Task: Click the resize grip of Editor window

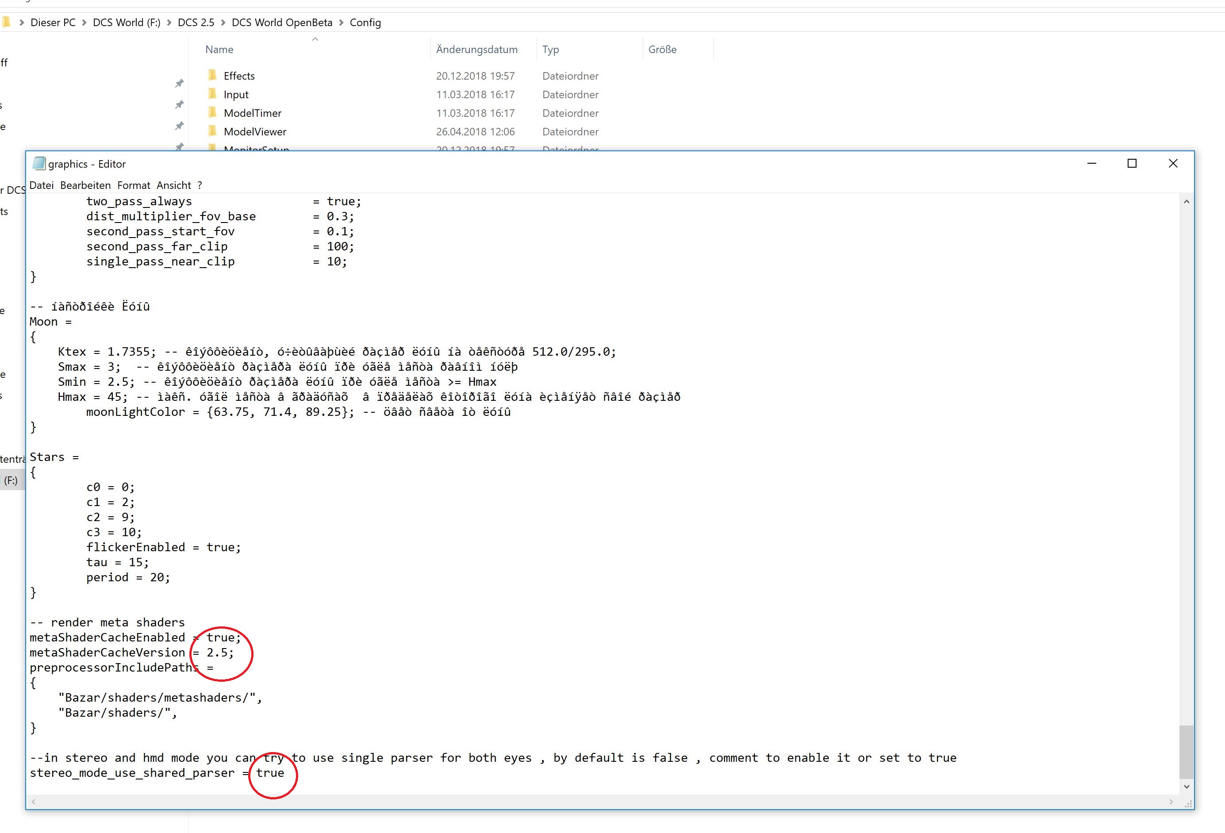Action: pos(1188,803)
